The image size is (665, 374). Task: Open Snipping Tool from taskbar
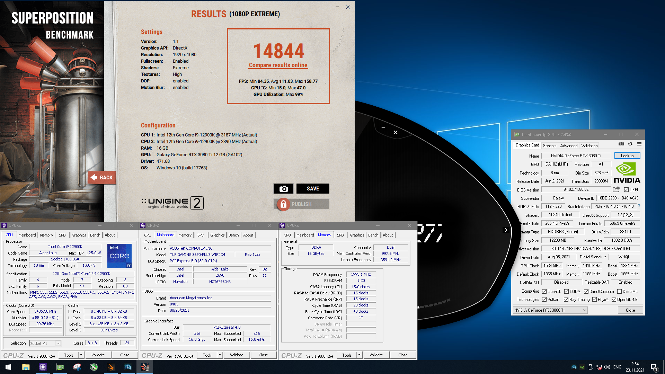coord(77,367)
